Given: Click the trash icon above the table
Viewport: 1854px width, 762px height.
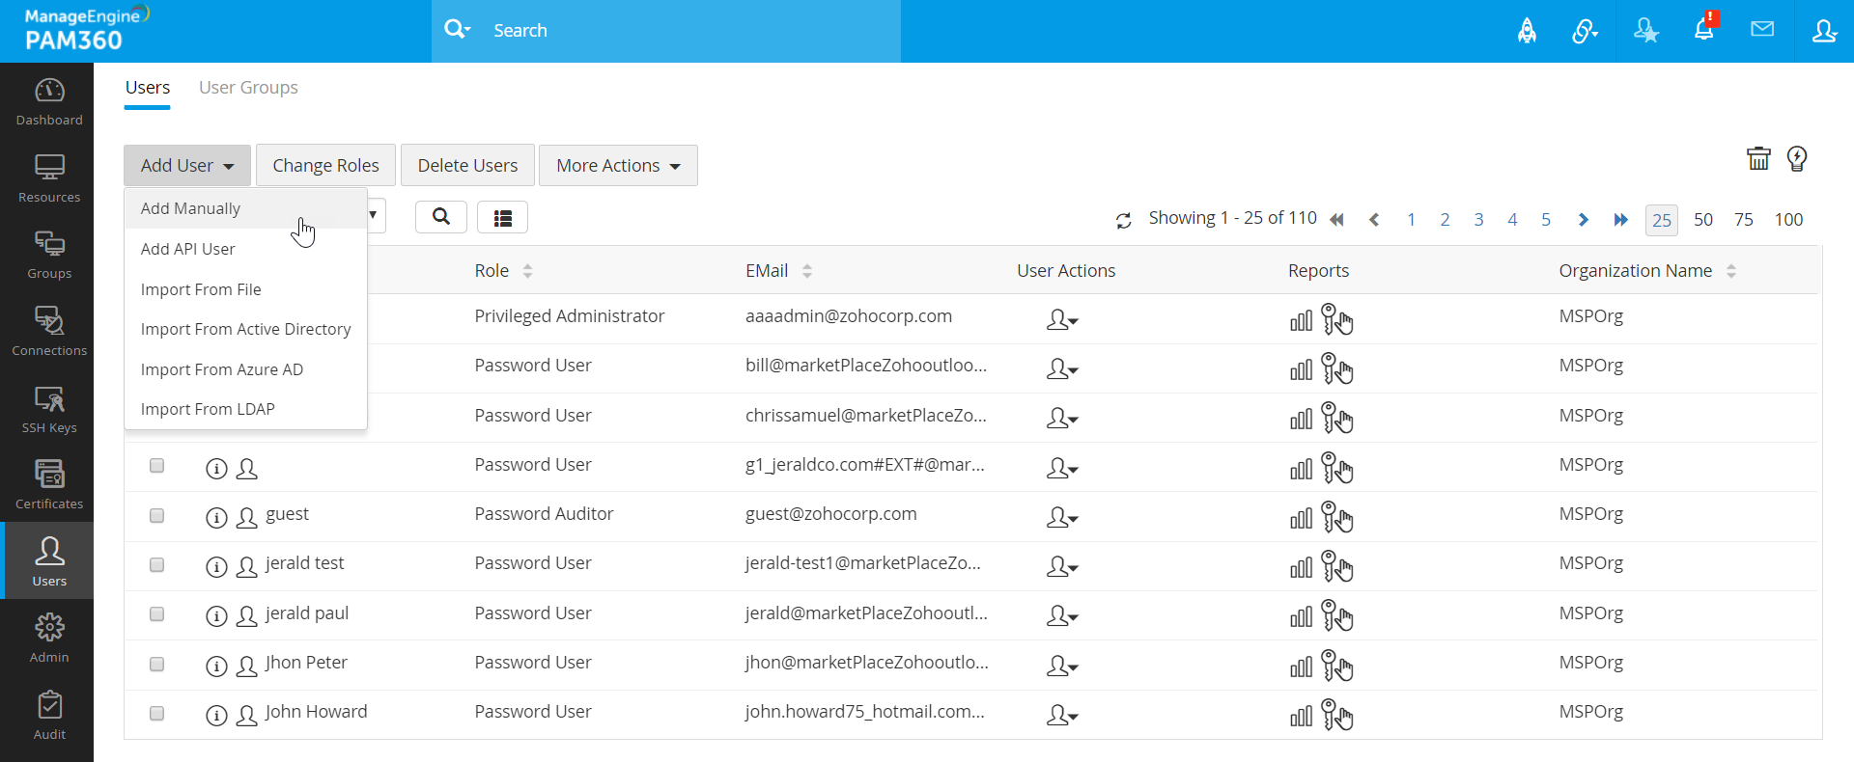Looking at the screenshot, I should 1758,159.
